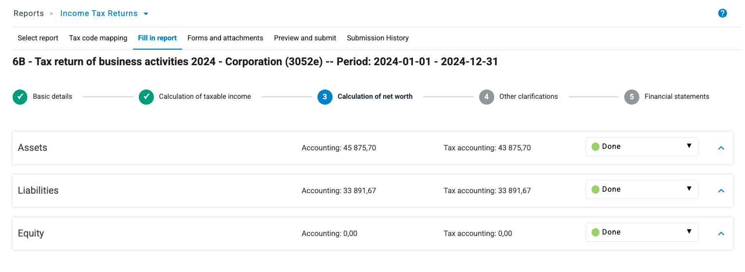Collapse the Liabilities section chevron
This screenshot has height=272, width=745.
(x=721, y=191)
